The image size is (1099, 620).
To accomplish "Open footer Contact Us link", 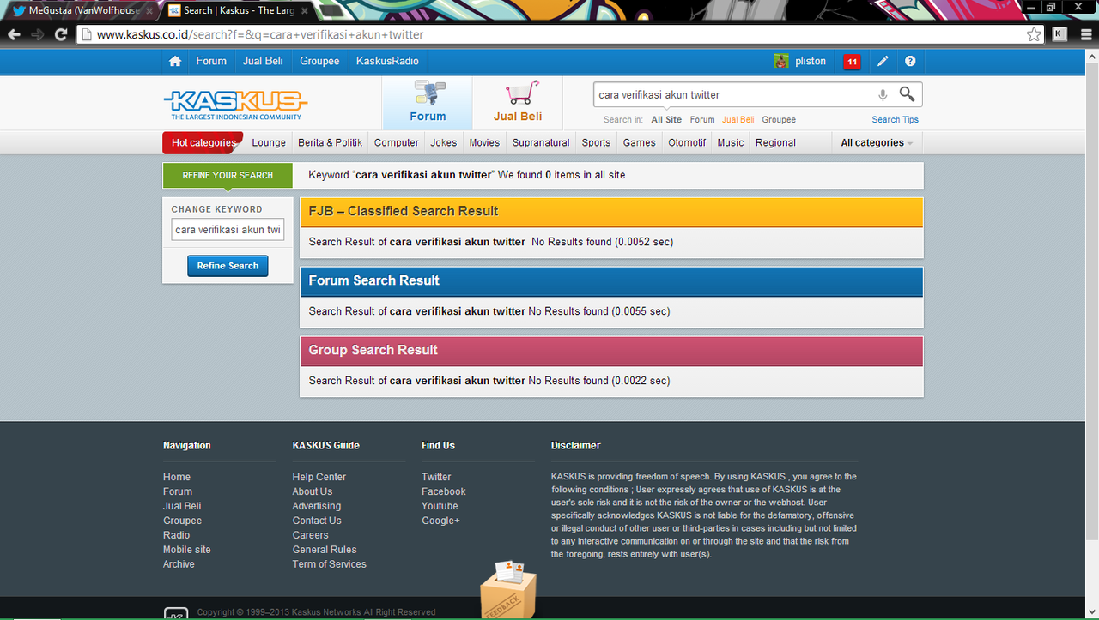I will tap(317, 521).
